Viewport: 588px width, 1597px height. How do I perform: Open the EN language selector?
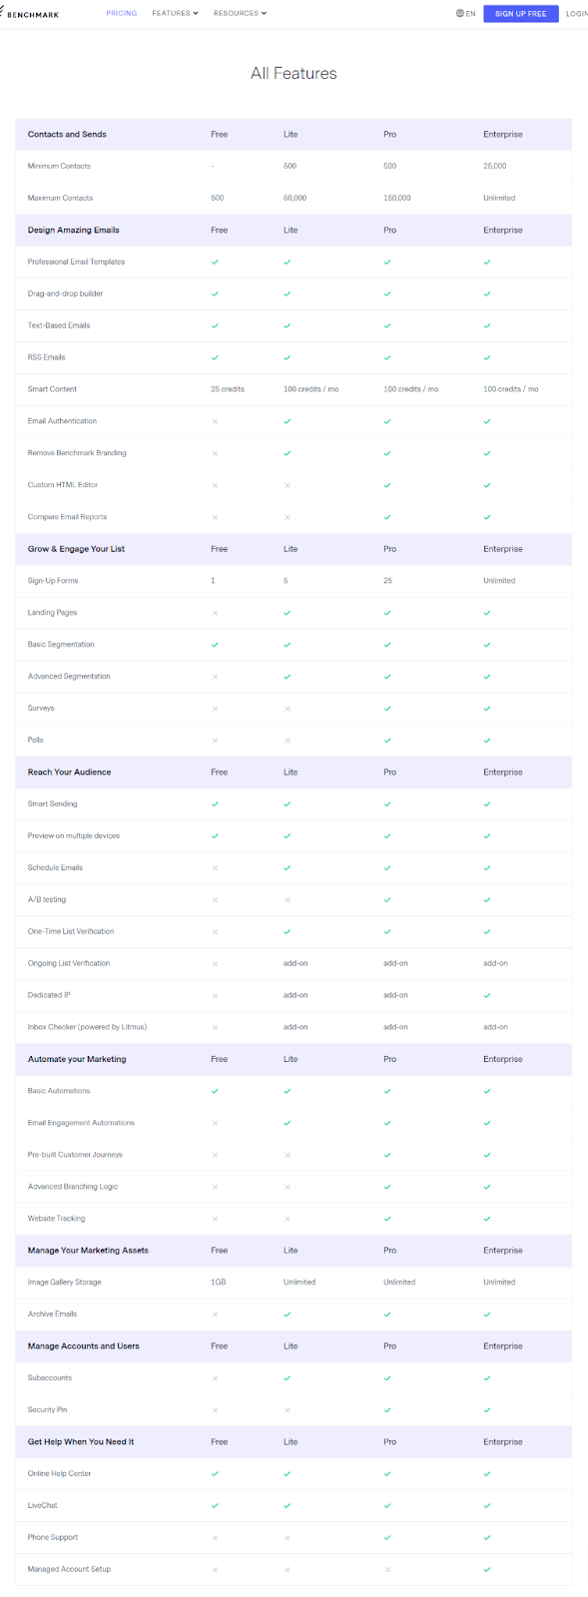466,14
